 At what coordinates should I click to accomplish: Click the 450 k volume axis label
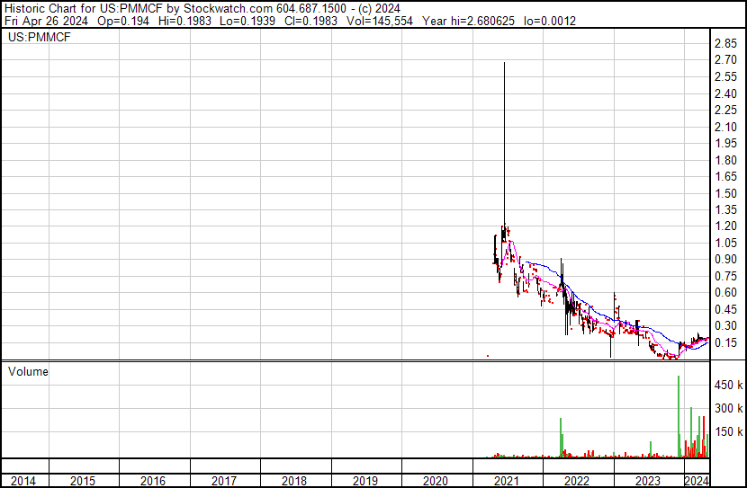[x=728, y=385]
